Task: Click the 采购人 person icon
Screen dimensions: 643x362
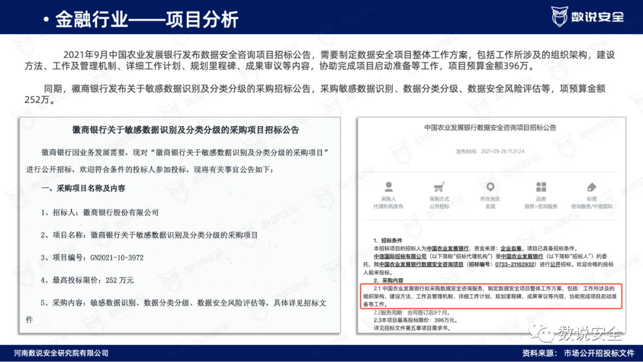Action: pyautogui.click(x=388, y=187)
